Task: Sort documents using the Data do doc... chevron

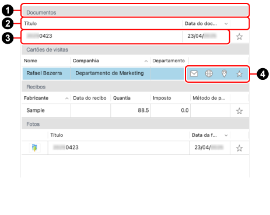Action: coord(226,24)
